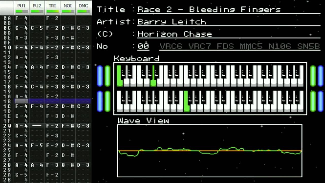Select the NOI channel header

(x=68, y=8)
